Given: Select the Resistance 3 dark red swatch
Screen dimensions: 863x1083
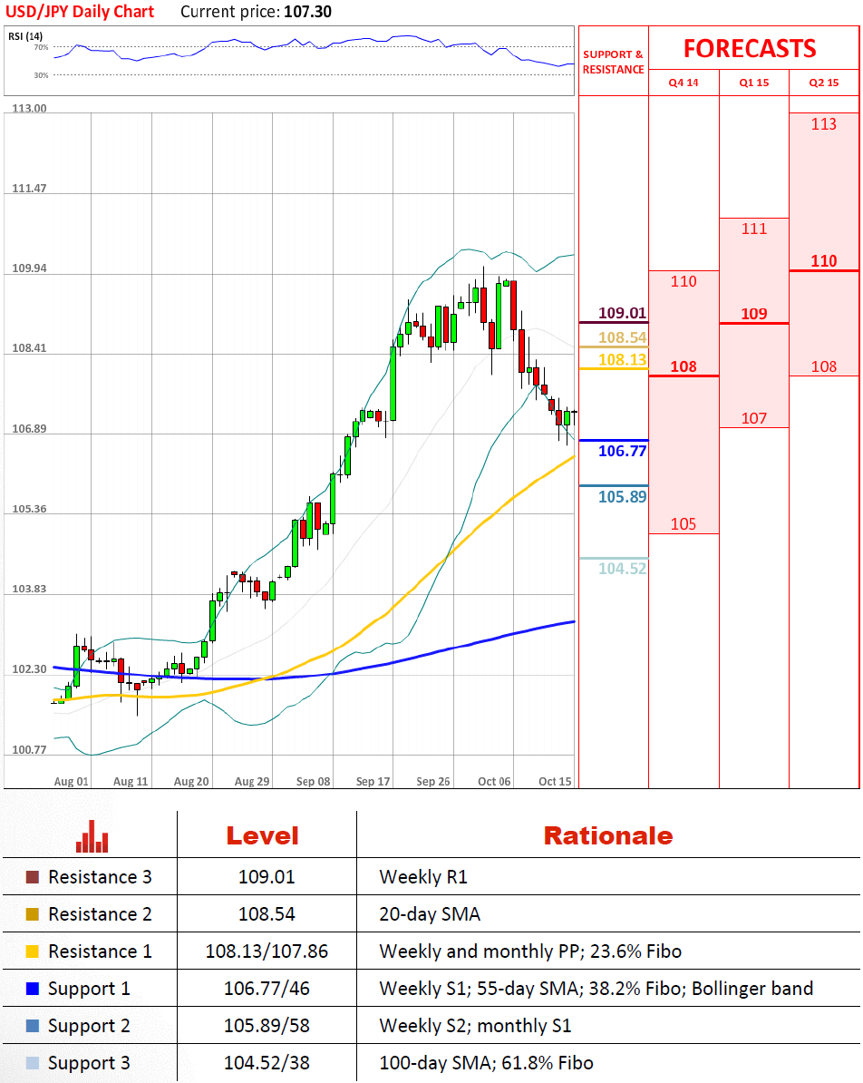Looking at the screenshot, I should 33,877.
